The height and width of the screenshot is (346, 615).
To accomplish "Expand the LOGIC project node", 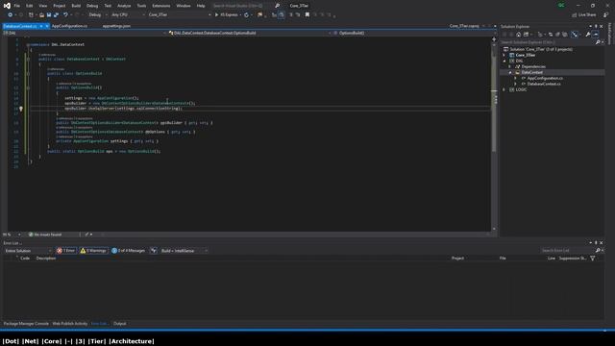I will point(504,89).
